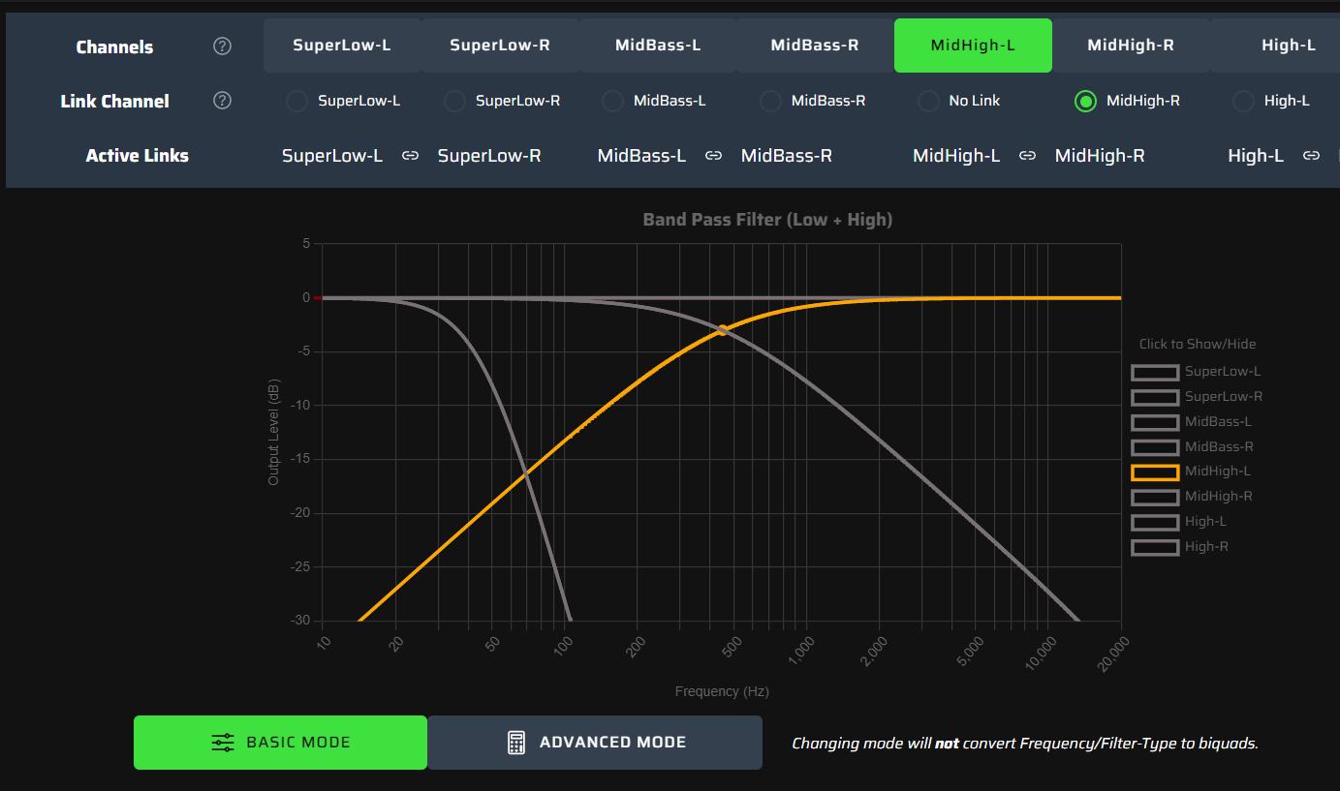Click link icon between SuperLow-L and SuperLow-R

click(x=410, y=156)
